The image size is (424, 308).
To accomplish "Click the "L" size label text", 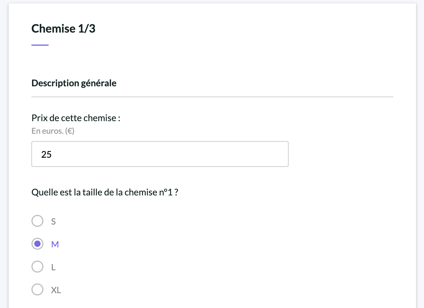I will click(x=53, y=267).
